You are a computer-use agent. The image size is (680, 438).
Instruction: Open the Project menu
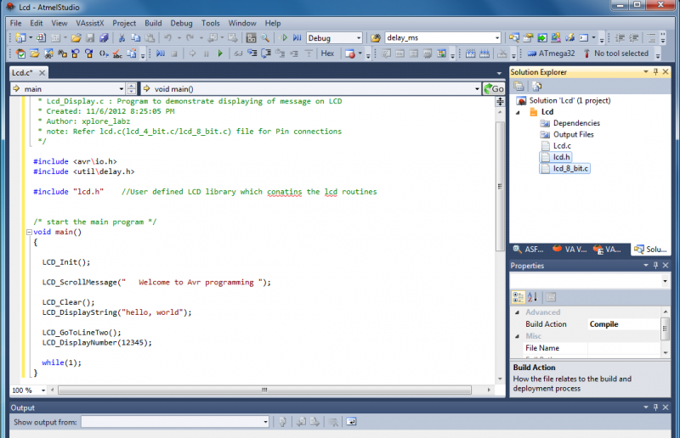tap(124, 24)
